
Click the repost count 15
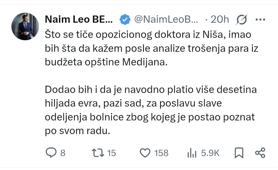tap(111, 153)
